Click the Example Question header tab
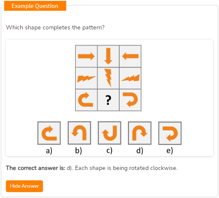 (35, 6)
